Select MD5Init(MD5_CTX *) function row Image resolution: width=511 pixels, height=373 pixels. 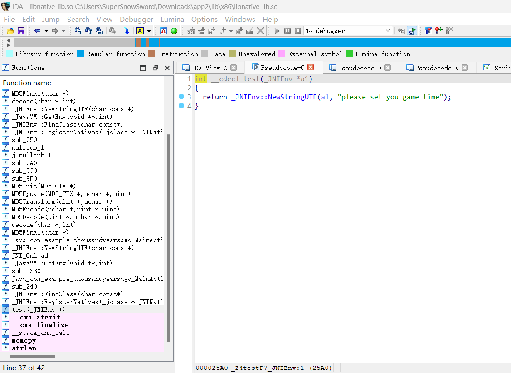tap(83, 186)
